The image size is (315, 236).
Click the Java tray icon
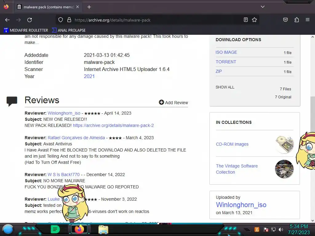coord(257,229)
